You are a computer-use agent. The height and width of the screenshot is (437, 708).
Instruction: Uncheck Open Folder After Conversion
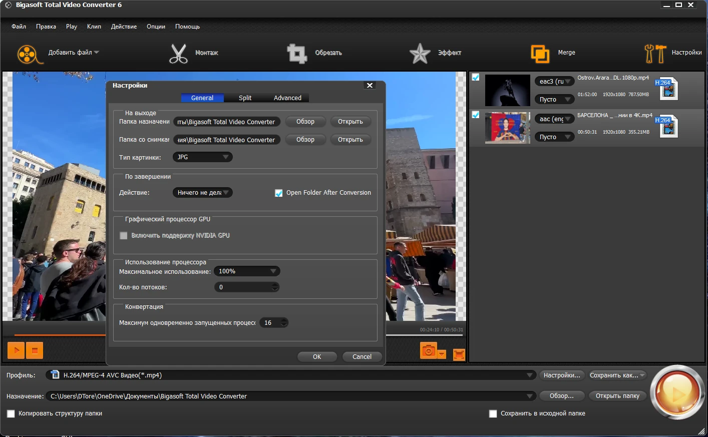pos(279,193)
